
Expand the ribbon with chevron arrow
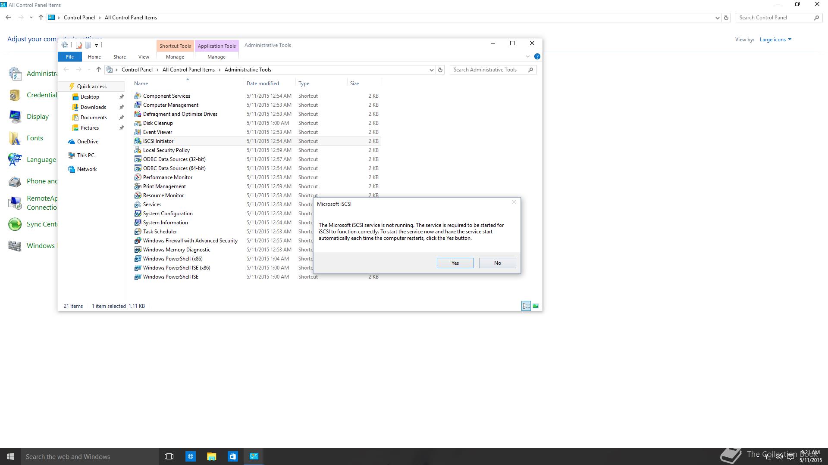[x=527, y=56]
